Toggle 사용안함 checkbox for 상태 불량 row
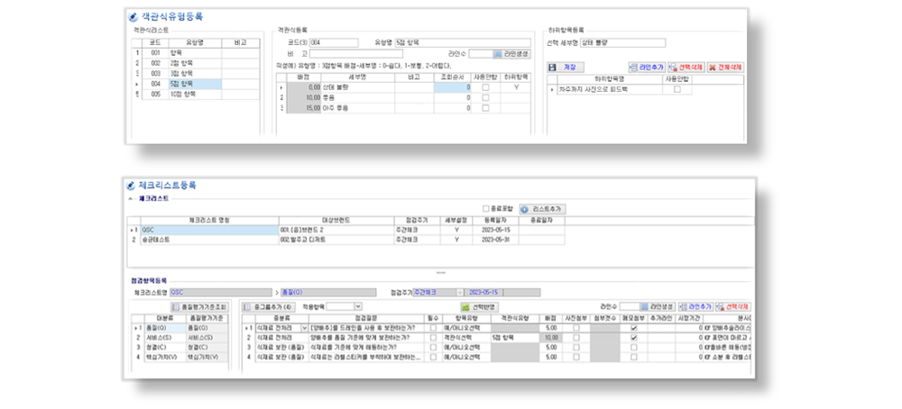Image resolution: width=902 pixels, height=409 pixels. (485, 88)
